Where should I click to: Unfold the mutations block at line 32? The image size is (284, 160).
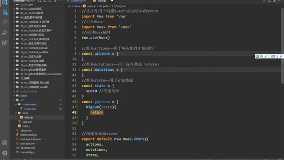[79, 70]
